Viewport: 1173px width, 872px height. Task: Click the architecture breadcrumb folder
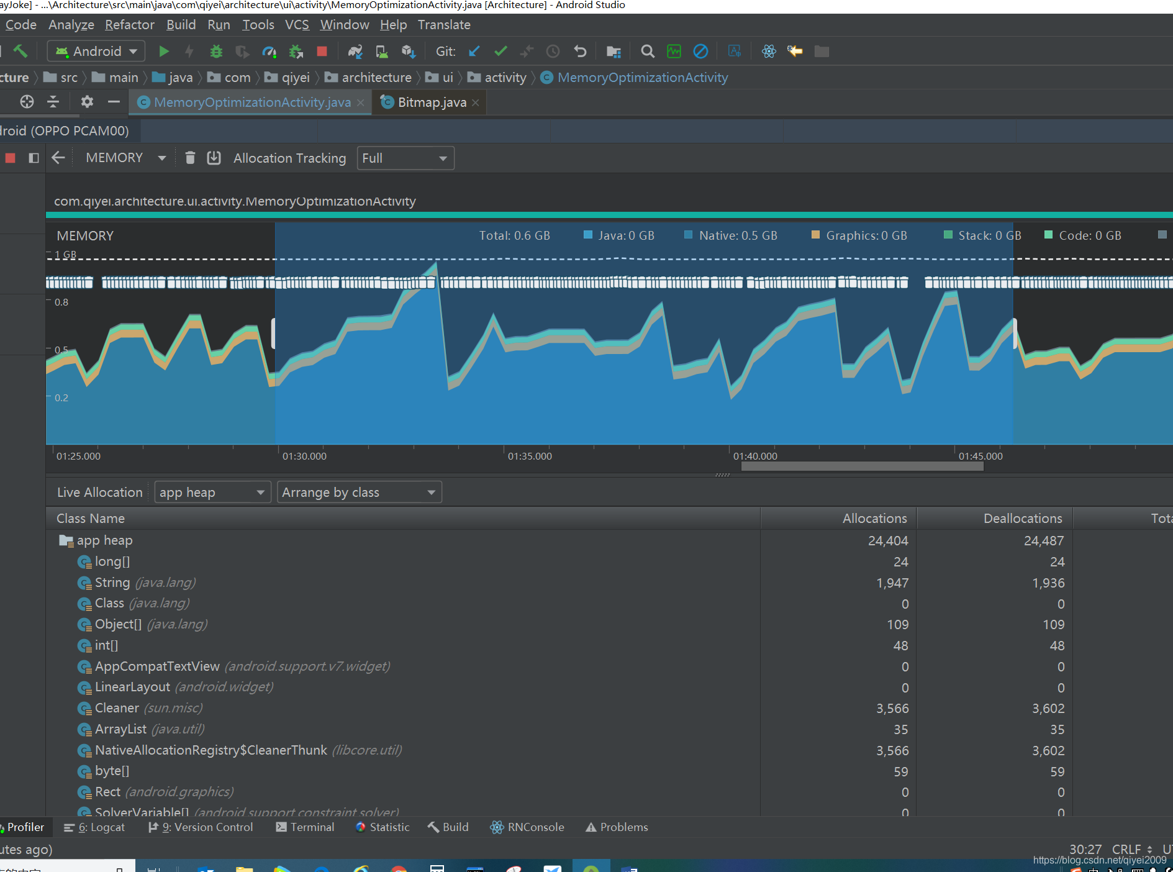tap(368, 78)
